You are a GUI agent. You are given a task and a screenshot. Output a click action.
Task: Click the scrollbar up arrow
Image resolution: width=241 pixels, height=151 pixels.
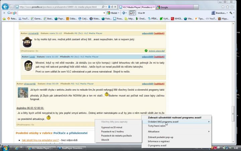click(x=233, y=23)
